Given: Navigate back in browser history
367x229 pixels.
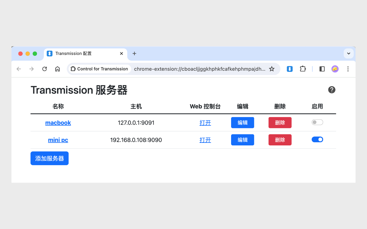Looking at the screenshot, I should tap(19, 69).
